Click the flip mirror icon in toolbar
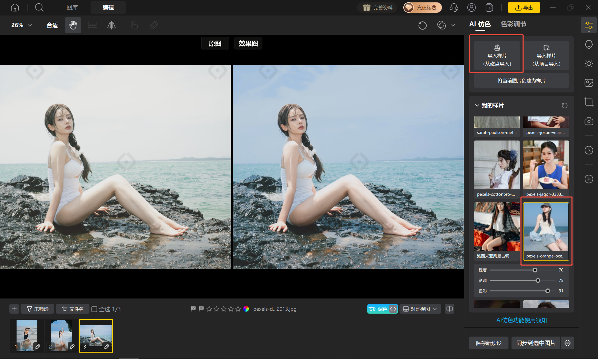598x359 pixels. 111,25
